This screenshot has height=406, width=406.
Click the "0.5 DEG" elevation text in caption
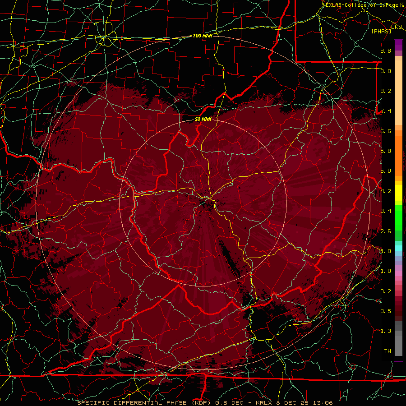click(x=230, y=403)
